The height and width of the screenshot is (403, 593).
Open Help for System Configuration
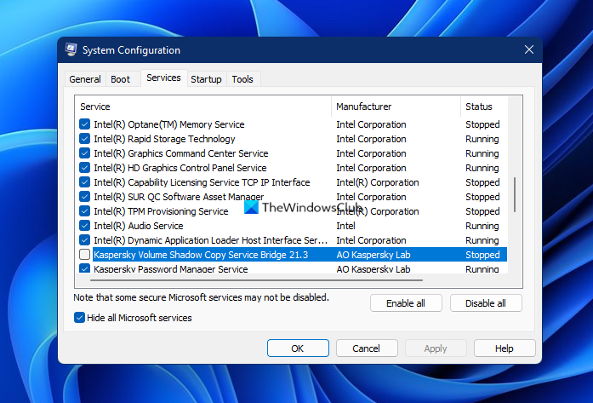pos(505,348)
